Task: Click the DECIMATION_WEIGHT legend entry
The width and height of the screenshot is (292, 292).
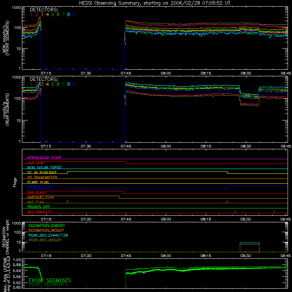Action: (46, 230)
